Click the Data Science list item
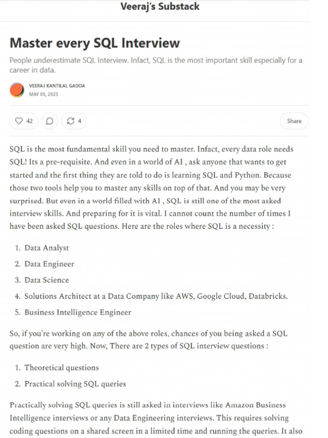The height and width of the screenshot is (438, 328). click(x=47, y=280)
